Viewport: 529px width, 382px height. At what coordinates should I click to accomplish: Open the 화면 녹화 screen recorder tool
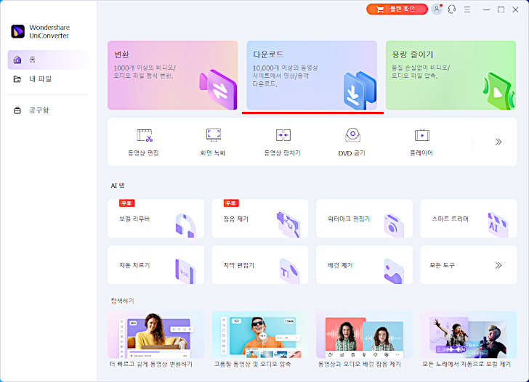pyautogui.click(x=213, y=142)
